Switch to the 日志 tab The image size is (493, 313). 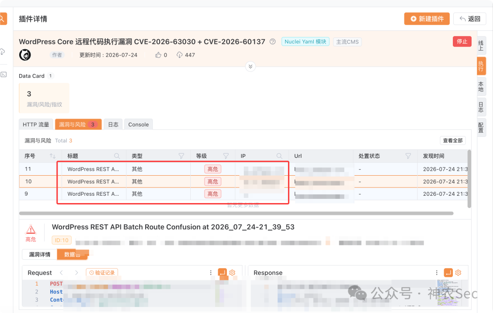(x=113, y=125)
